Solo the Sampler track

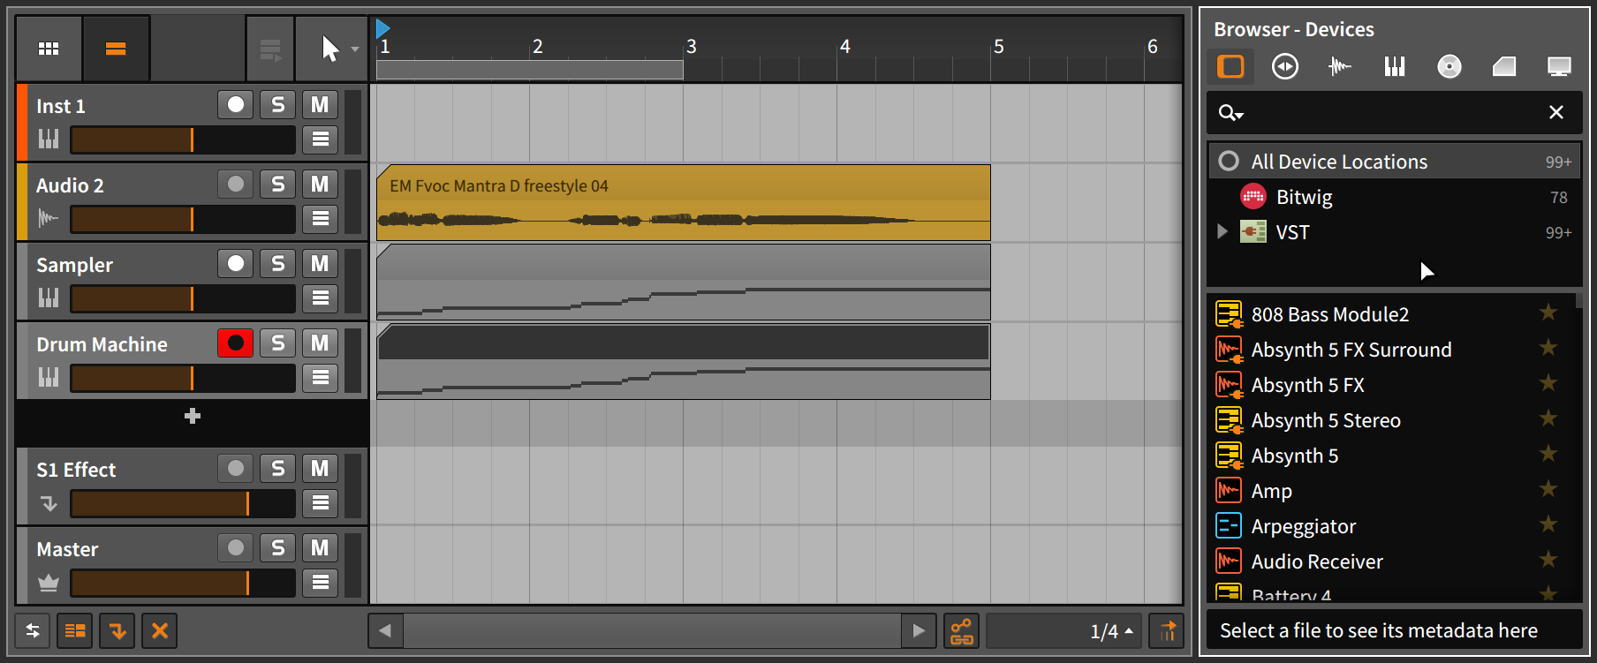click(x=278, y=264)
